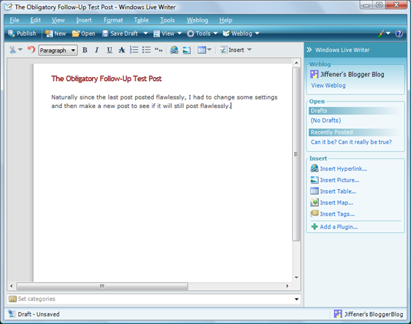Collapse the Windows Live Writer sidebar
Screen dimensions: 411x324
tap(309, 50)
